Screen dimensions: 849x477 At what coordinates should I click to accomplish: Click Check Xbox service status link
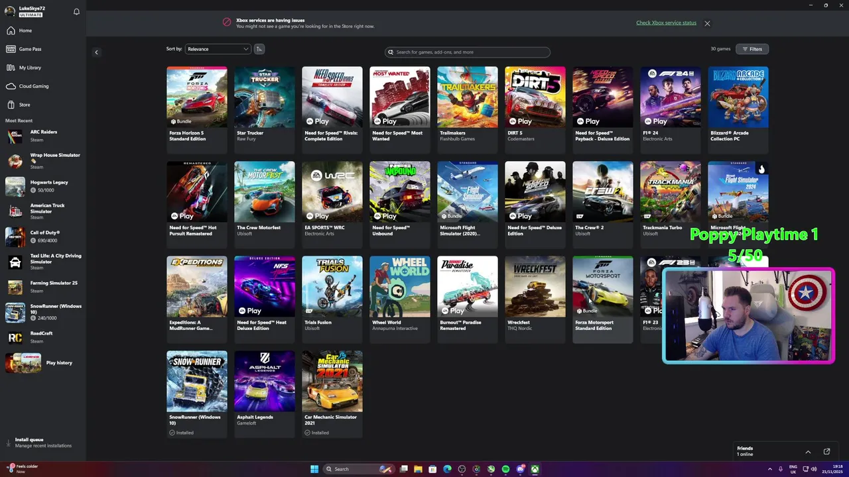point(666,23)
